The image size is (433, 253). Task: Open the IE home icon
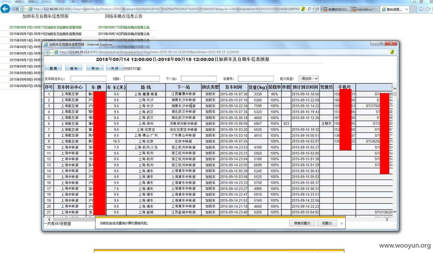[x=421, y=9]
